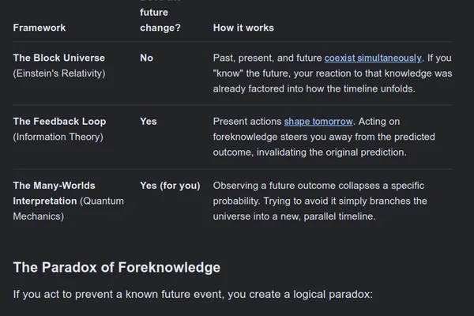Click "The Many-Worlds Interpretation" row title
Viewport: 474px width, 316px height.
[54, 193]
